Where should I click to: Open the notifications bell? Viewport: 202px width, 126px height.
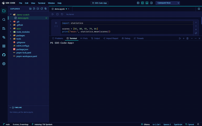pos(198,124)
